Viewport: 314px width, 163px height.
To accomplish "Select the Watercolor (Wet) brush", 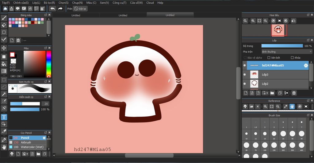I will click(x=27, y=147).
